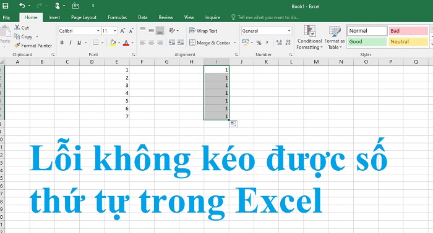Open the font color dropdown arrow
The height and width of the screenshot is (233, 433).
click(132, 43)
